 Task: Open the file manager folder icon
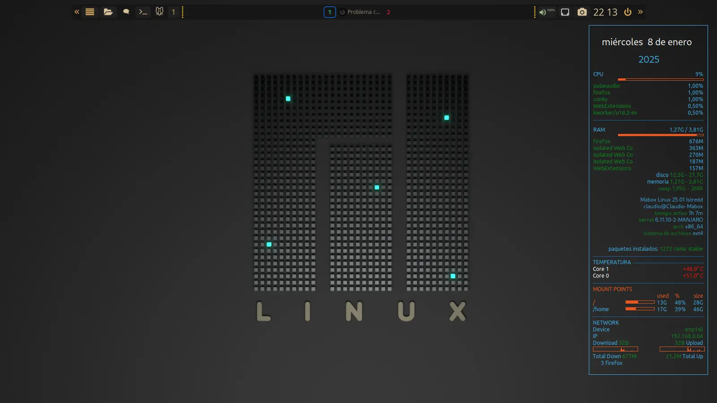pyautogui.click(x=108, y=12)
